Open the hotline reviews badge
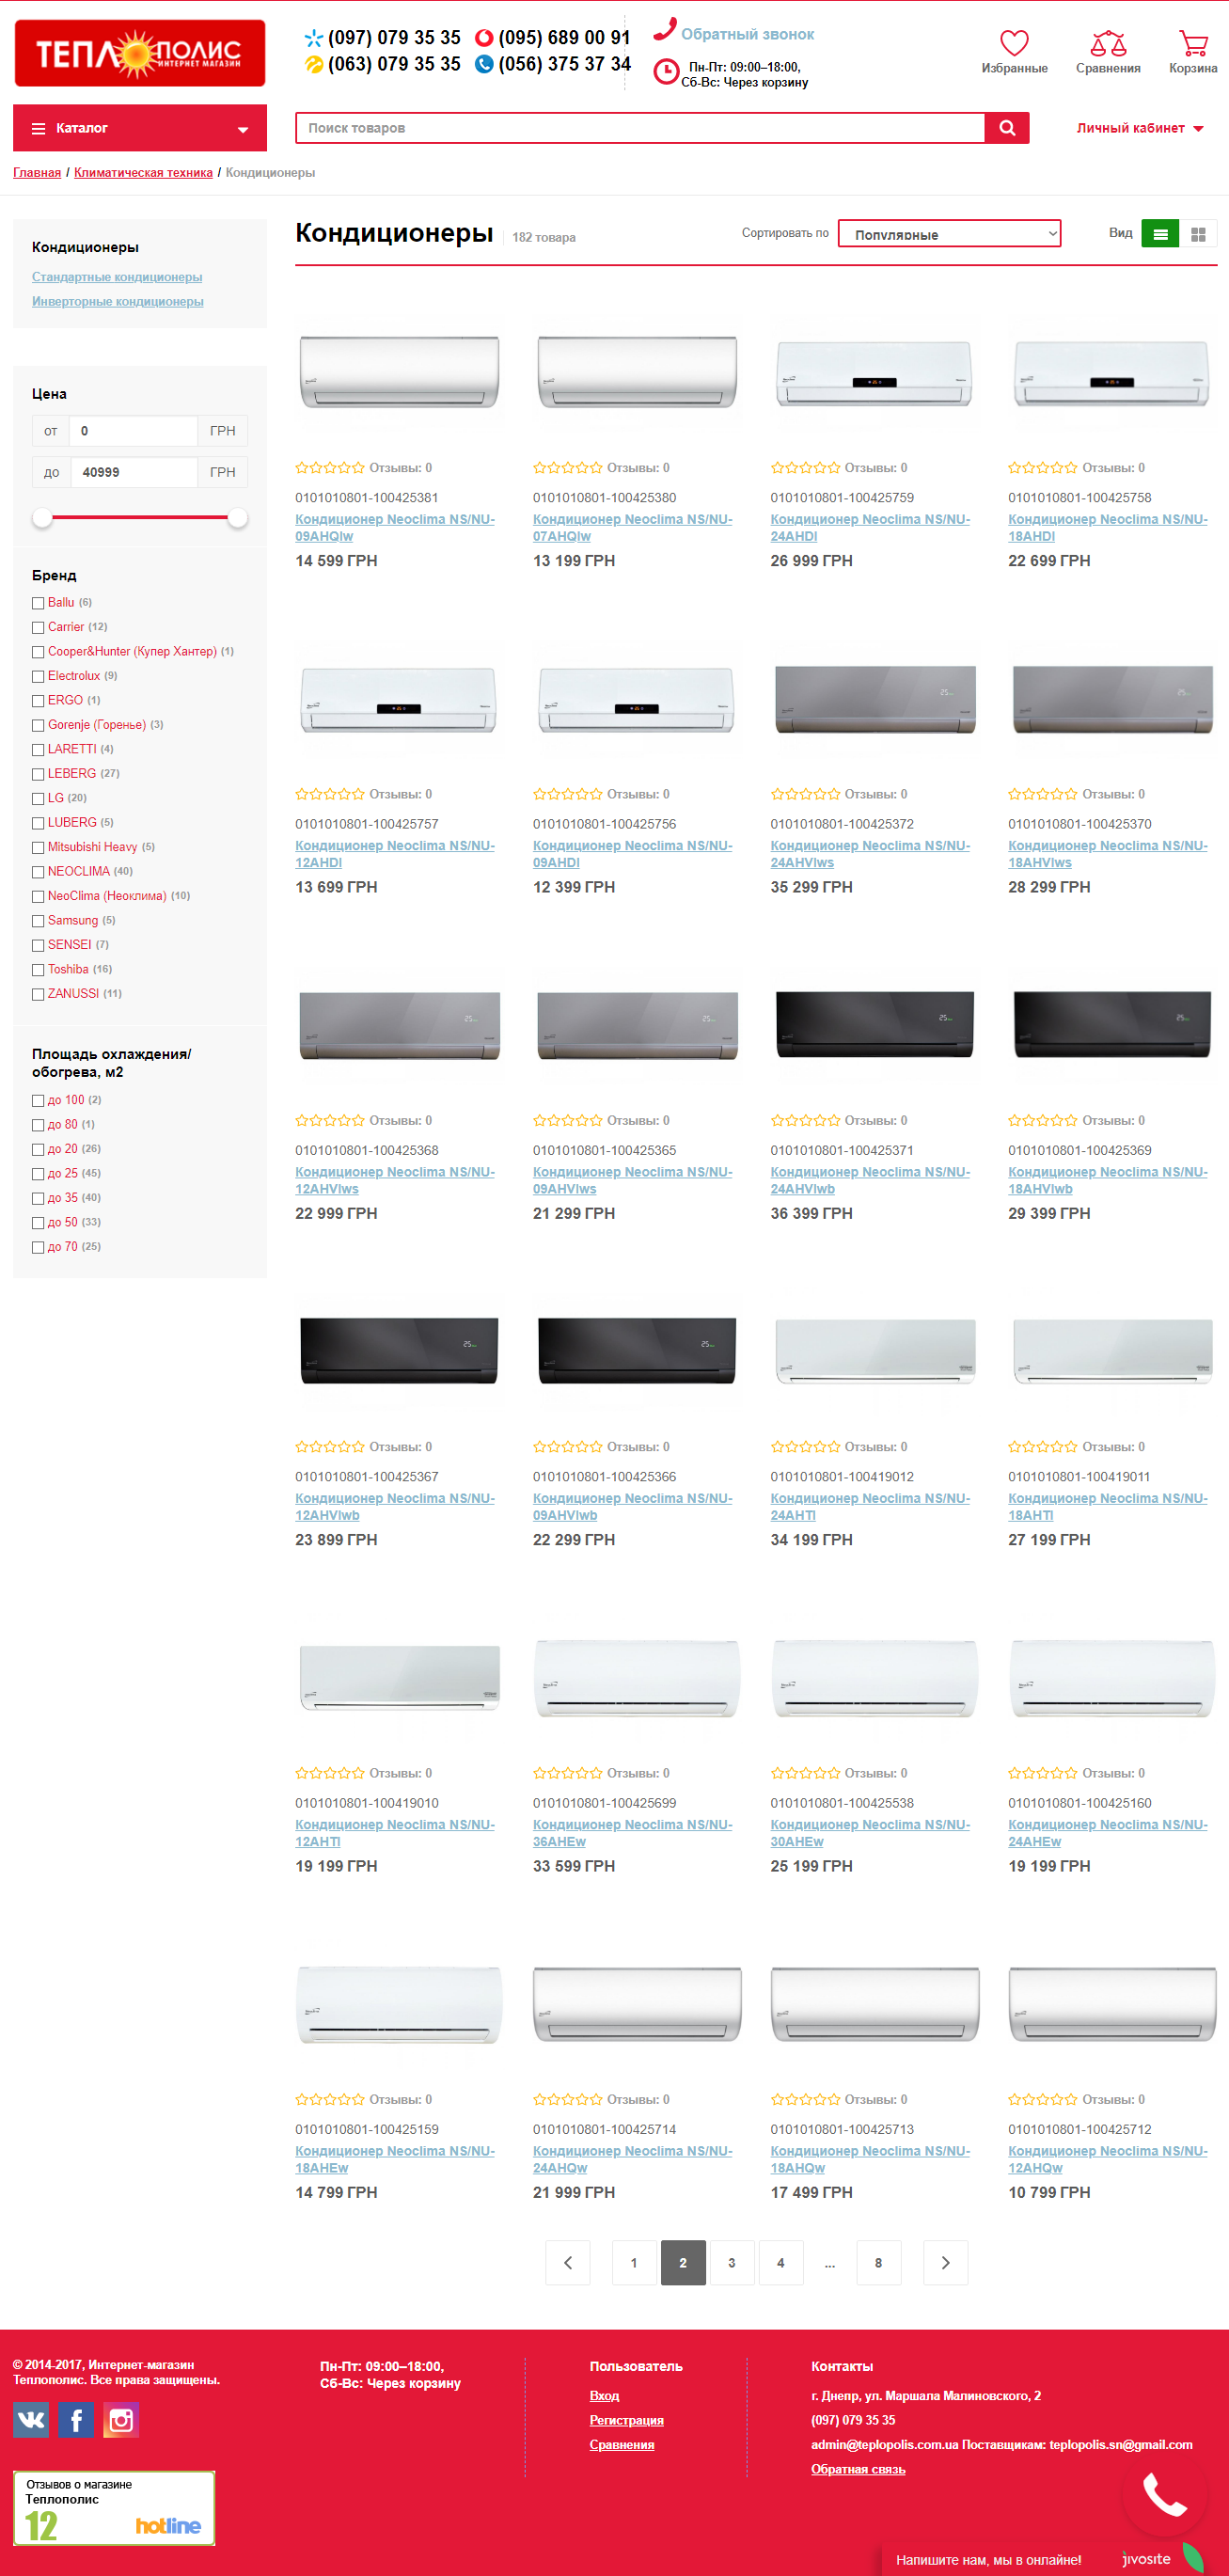This screenshot has height=2576, width=1229. click(114, 2507)
